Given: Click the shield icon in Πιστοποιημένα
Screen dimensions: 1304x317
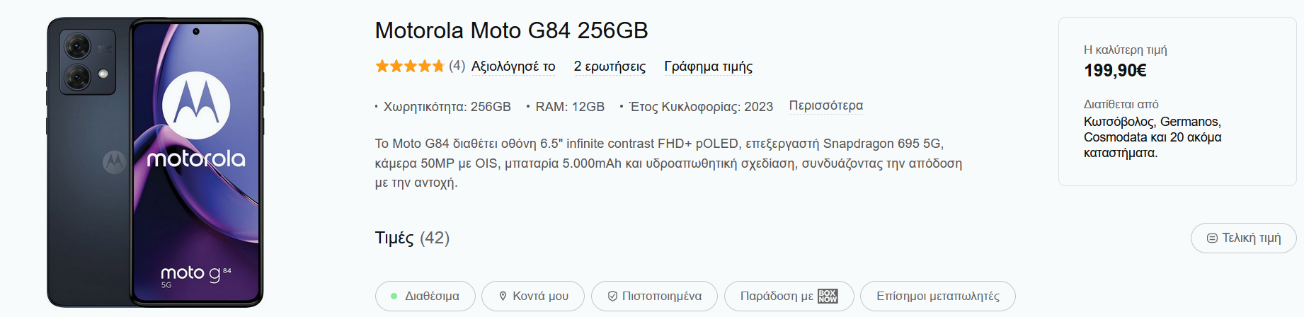Looking at the screenshot, I should [612, 296].
